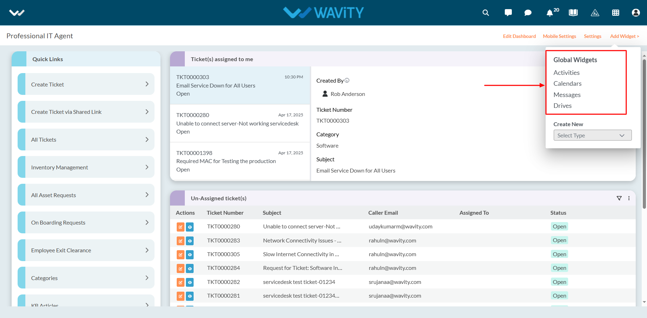
Task: Edit ticket TKT0000283 using the orange icon
Action: (180, 241)
